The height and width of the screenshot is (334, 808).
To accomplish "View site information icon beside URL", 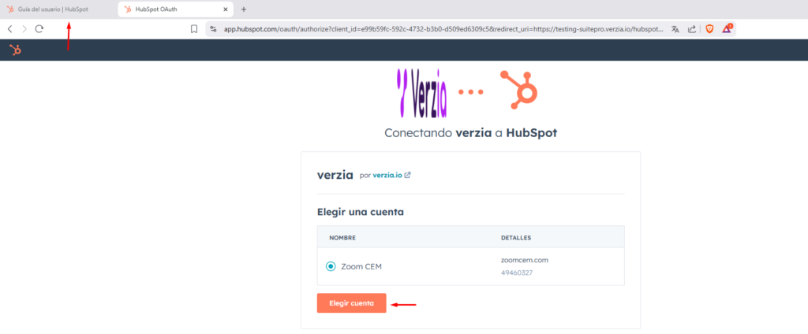I will [213, 29].
